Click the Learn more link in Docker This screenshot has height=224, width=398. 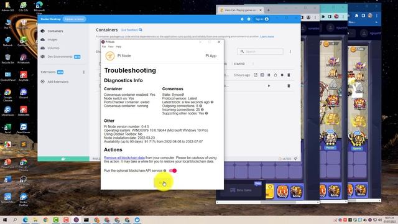click(267, 37)
